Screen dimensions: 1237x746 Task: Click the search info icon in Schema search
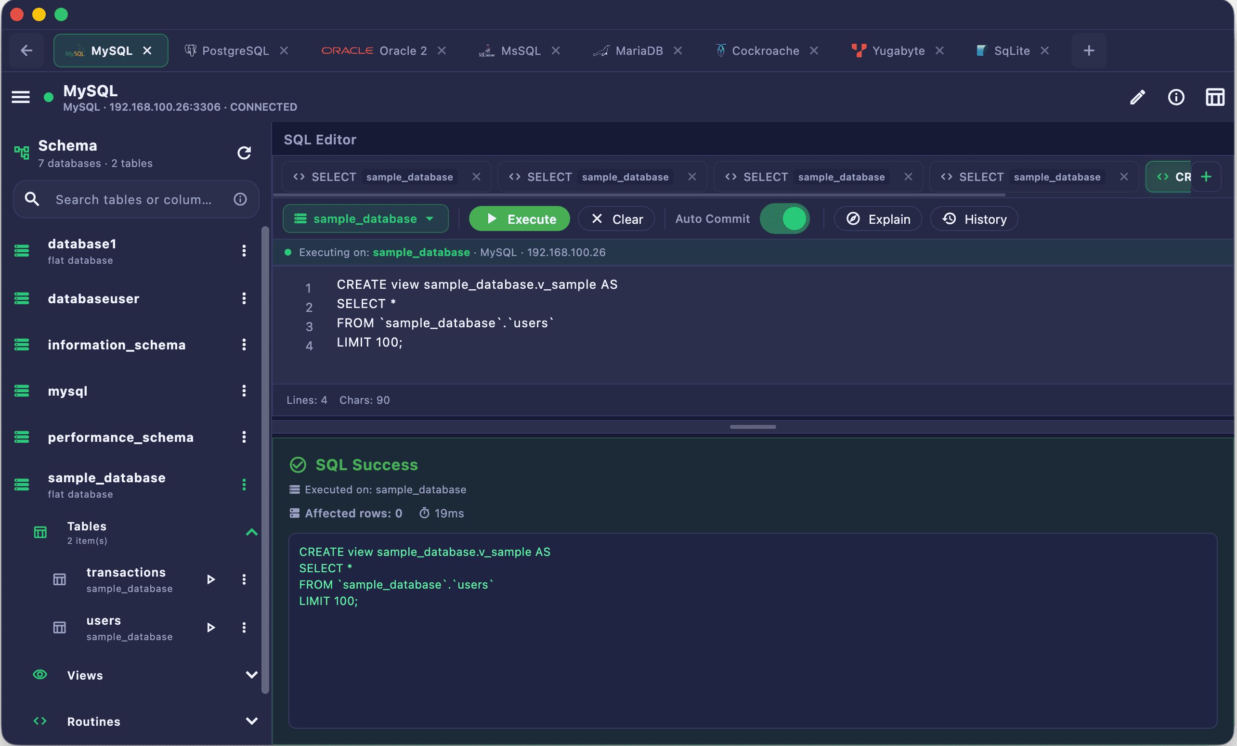240,200
